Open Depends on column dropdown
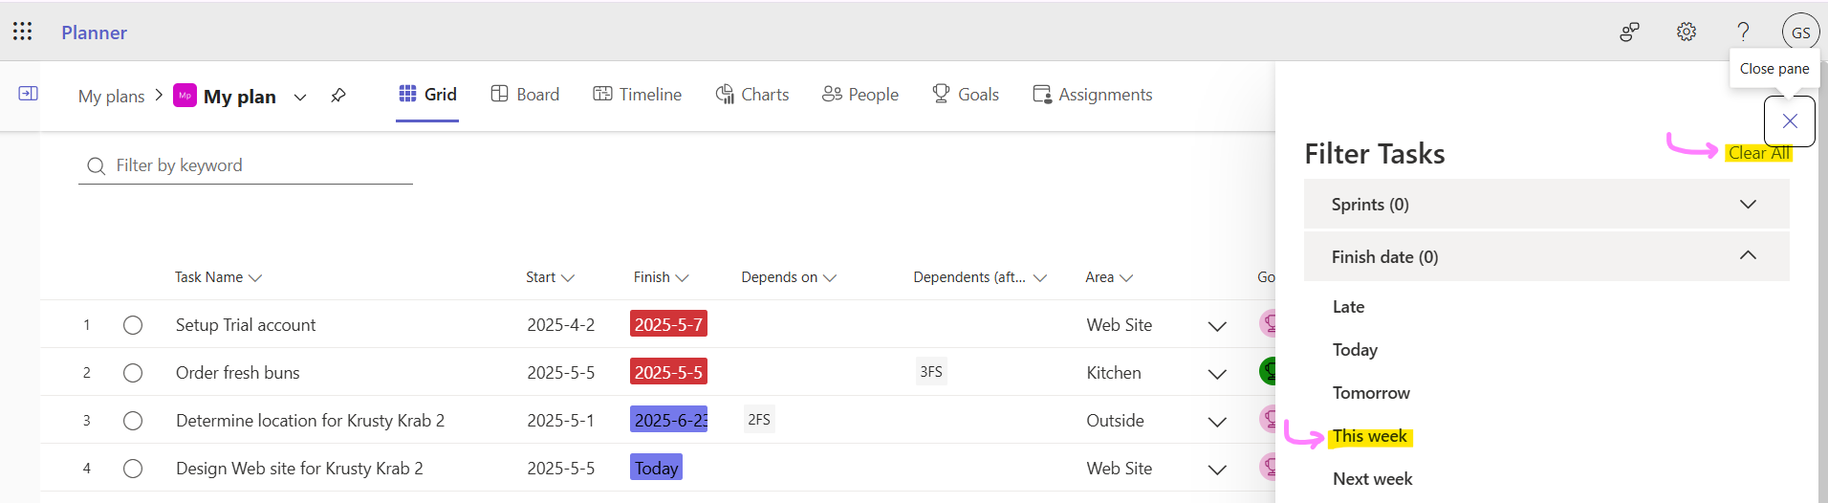Viewport: 1828px width, 503px height. pos(830,278)
